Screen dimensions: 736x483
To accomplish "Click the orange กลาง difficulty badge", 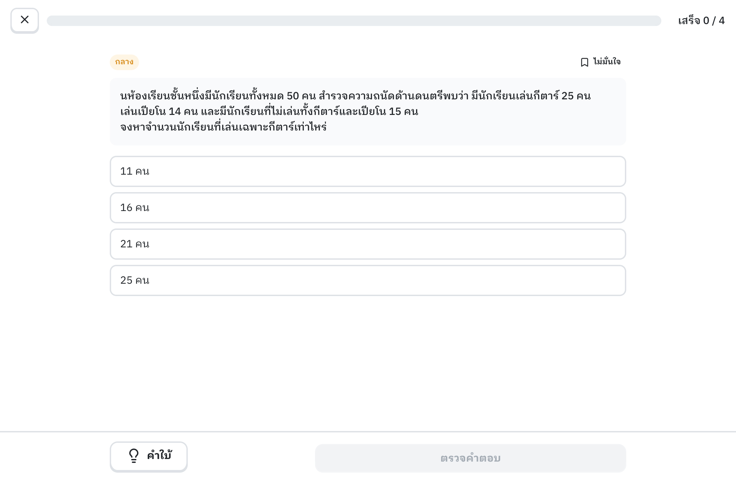I will (124, 62).
